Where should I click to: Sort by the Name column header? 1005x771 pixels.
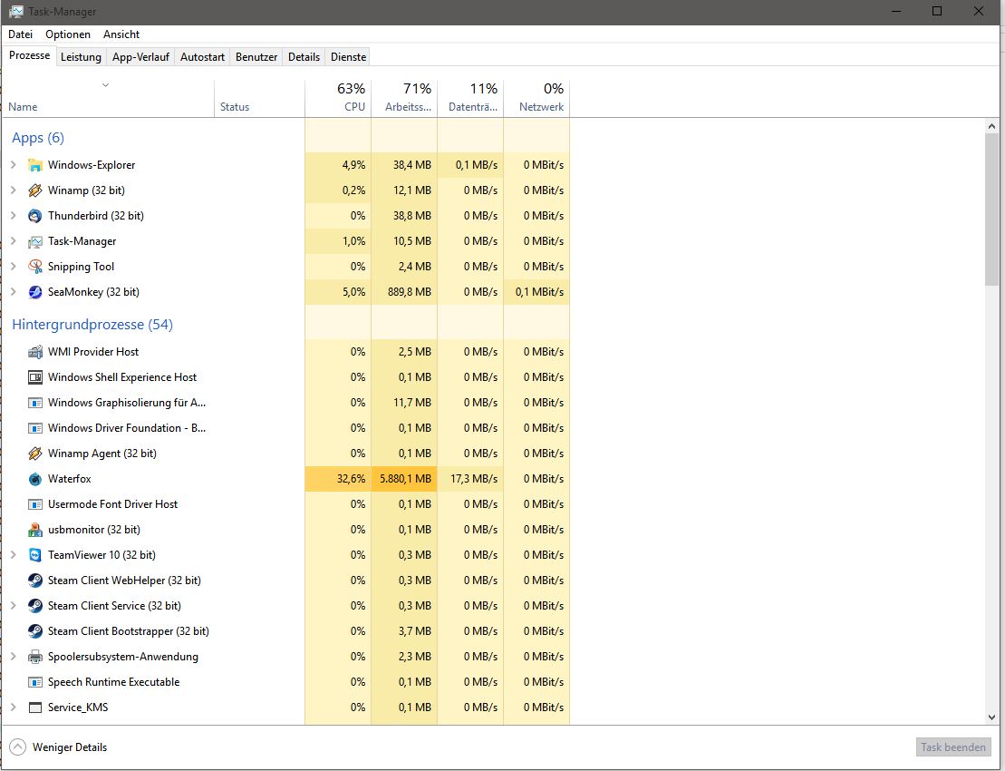(x=108, y=97)
